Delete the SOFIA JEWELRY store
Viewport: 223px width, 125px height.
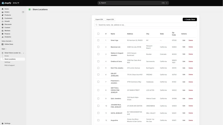(x=191, y=113)
